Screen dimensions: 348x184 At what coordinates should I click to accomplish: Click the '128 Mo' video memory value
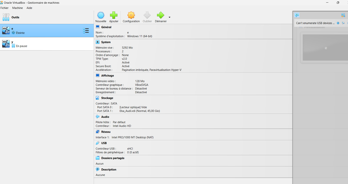point(140,81)
